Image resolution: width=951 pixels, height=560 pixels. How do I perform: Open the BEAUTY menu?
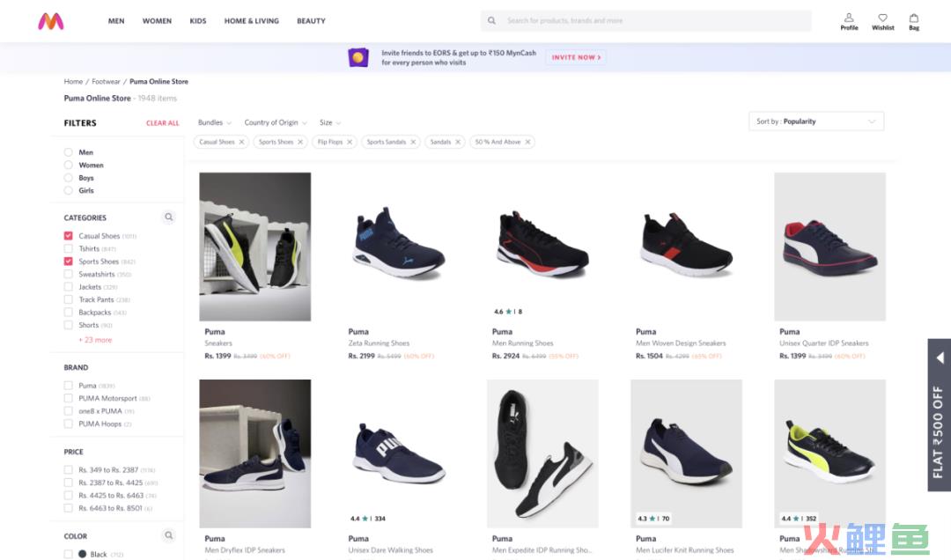(311, 21)
